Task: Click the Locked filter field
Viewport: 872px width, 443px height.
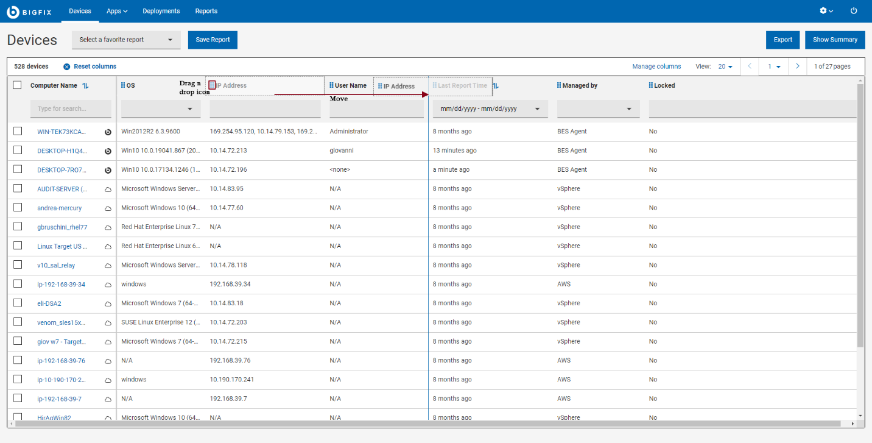Action: (753, 109)
